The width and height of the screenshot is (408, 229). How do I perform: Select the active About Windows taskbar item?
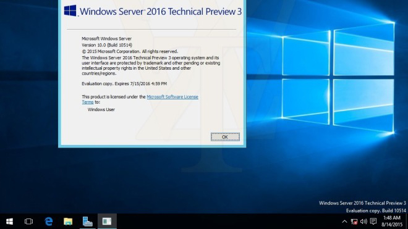pos(107,222)
